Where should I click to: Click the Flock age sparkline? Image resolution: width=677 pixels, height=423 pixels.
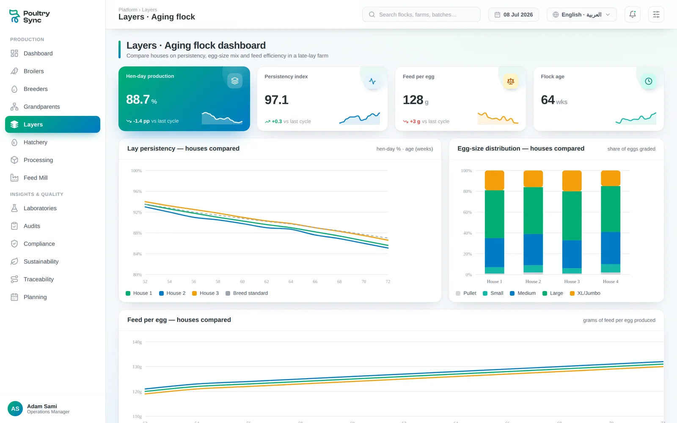coord(636,118)
